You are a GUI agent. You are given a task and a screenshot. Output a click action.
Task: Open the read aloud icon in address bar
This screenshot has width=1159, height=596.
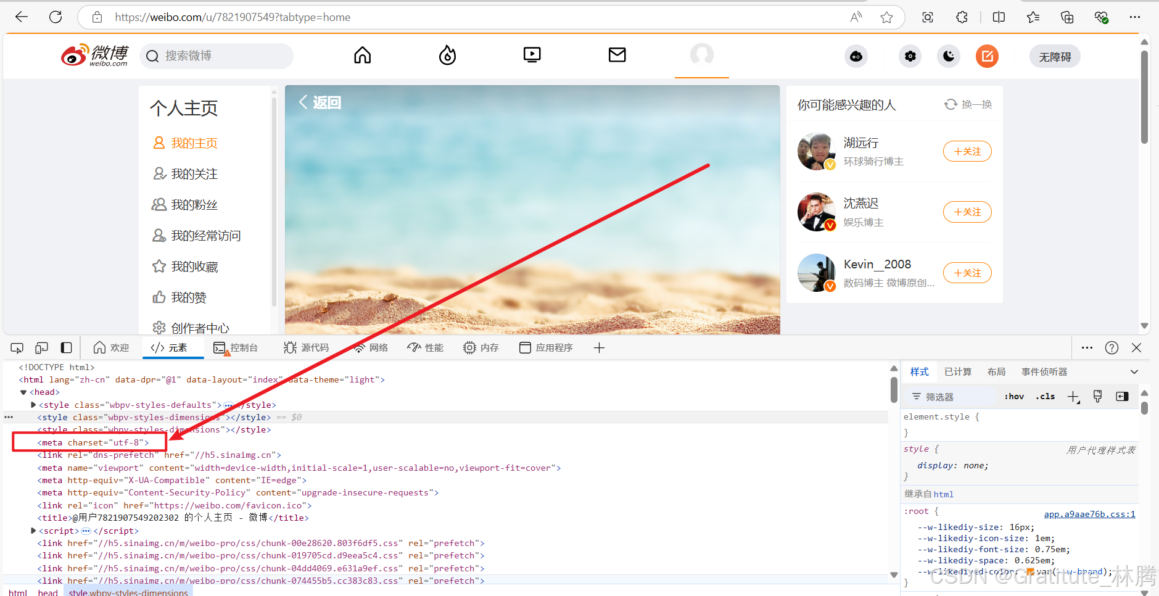coord(856,17)
